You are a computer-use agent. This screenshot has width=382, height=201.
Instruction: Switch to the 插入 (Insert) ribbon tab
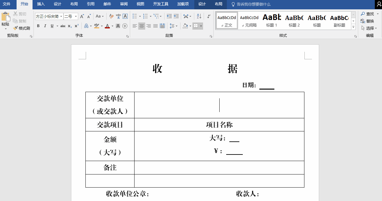41,4
